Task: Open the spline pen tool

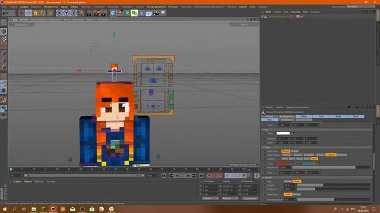Action: coord(120,13)
